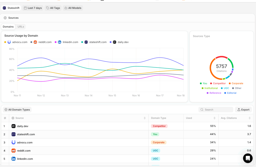The image size is (256, 167).
Task: Click the daily.dev icon in the table
Action: click(x=13, y=126)
